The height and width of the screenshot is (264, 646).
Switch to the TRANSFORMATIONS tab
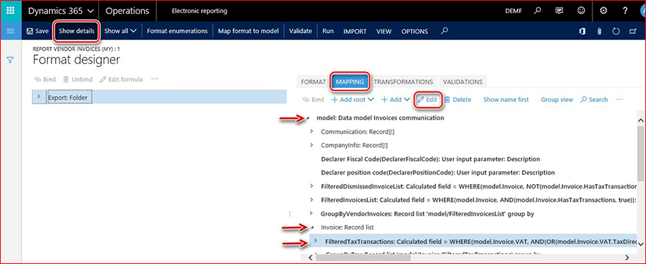[403, 81]
